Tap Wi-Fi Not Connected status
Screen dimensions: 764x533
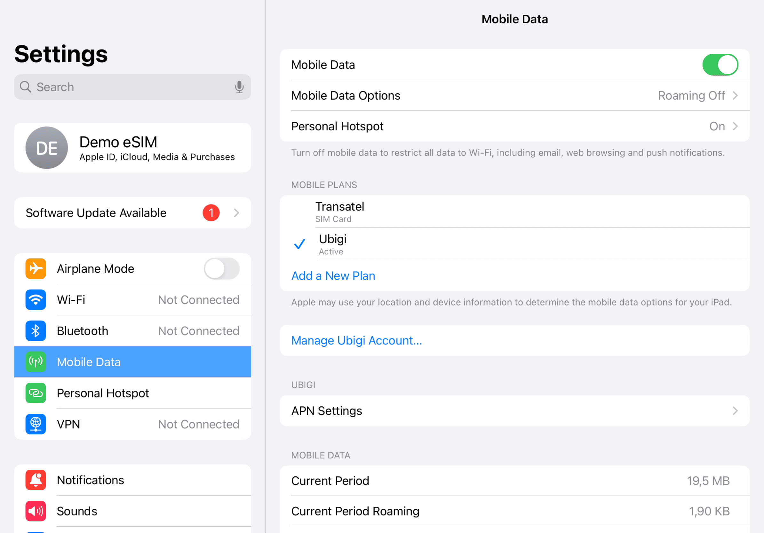[199, 300]
